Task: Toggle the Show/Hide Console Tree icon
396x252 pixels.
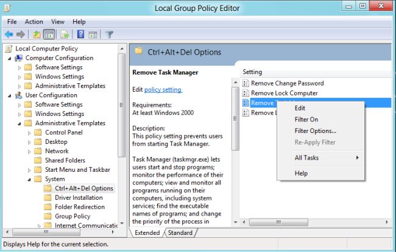Action: click(x=49, y=35)
